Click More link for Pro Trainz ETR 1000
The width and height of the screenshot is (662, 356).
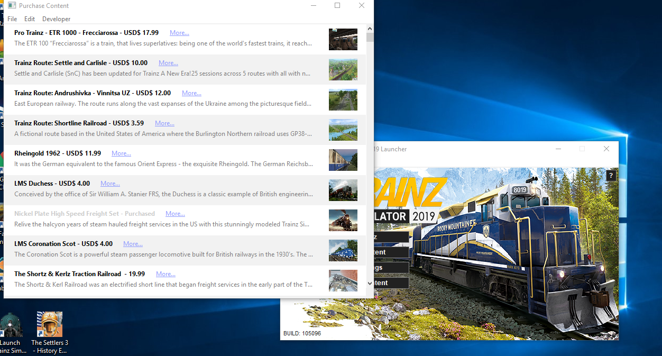click(x=179, y=33)
